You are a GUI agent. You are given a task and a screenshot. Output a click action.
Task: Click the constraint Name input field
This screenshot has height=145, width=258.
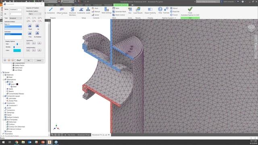pyautogui.click(x=15, y=10)
